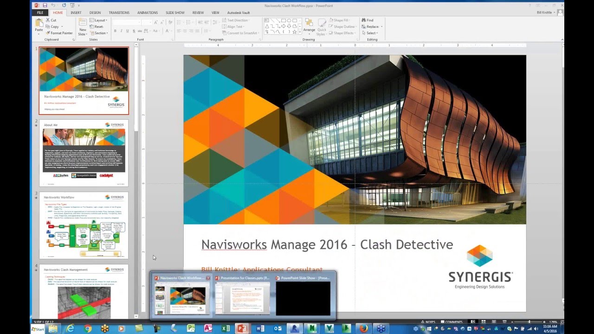
Task: Select slide 2 About Me thumbnail
Action: tap(84, 153)
